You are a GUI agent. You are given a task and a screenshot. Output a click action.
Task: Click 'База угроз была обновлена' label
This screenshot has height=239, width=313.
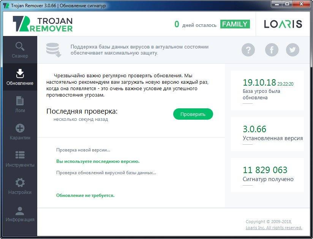261,94
